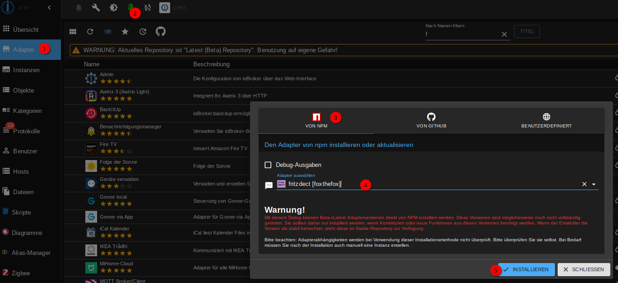The width and height of the screenshot is (618, 283).
Task: Open Instanzen in the sidebar
Action: pos(26,70)
